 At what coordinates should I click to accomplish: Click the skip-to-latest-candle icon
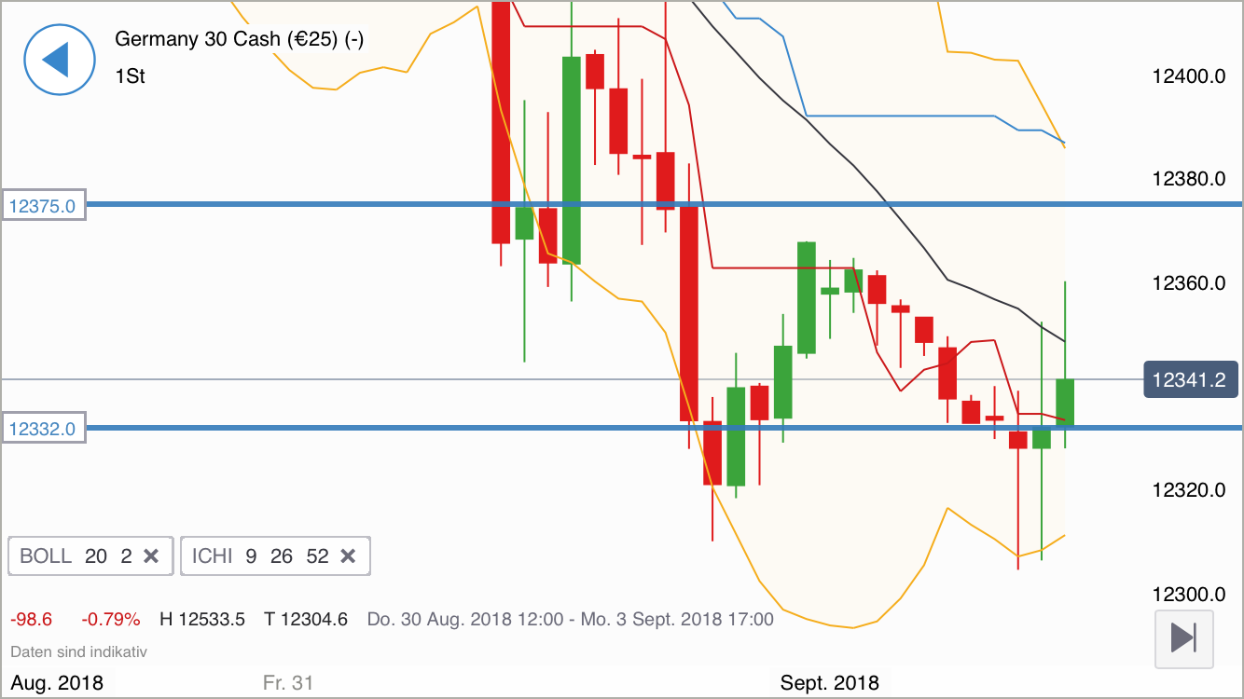click(1183, 638)
